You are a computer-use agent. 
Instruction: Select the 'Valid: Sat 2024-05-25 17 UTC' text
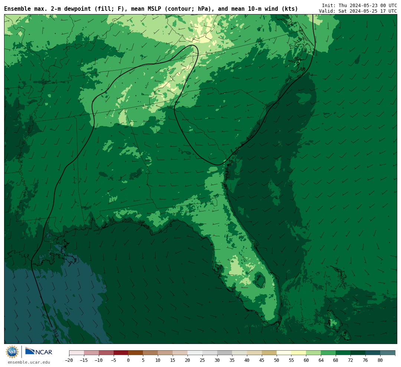(358, 11)
